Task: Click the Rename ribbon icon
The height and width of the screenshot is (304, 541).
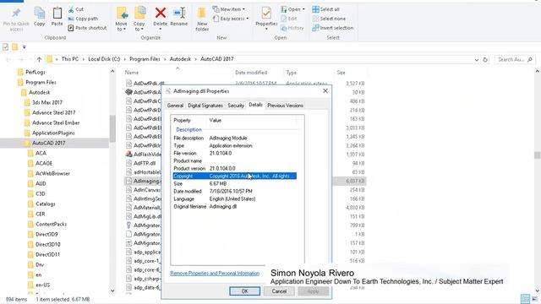Action: 179,14
